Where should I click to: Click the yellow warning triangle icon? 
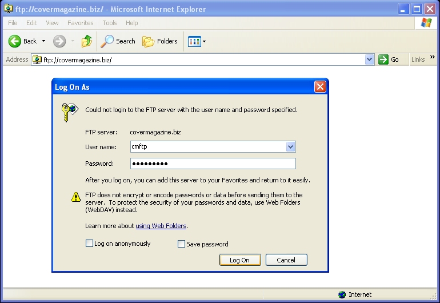(76, 197)
